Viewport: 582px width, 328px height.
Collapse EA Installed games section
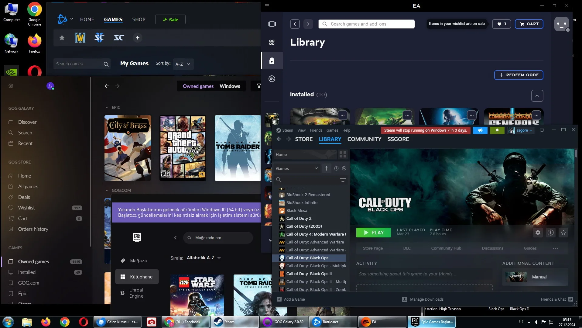pos(537,96)
